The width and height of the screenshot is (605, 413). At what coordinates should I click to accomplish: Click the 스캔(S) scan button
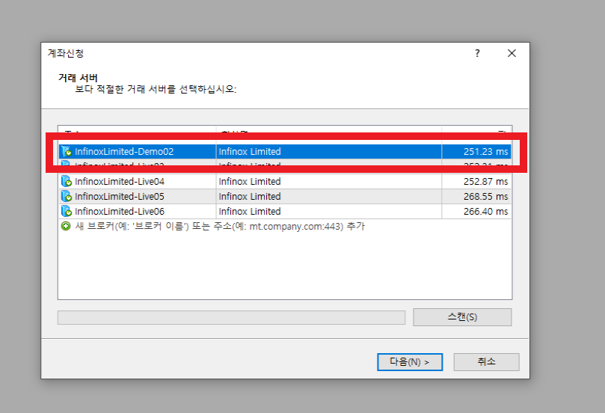(462, 317)
